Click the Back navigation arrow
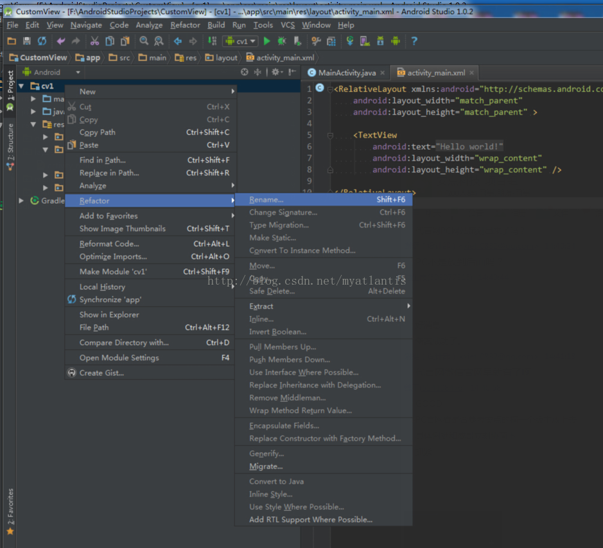 (x=178, y=40)
